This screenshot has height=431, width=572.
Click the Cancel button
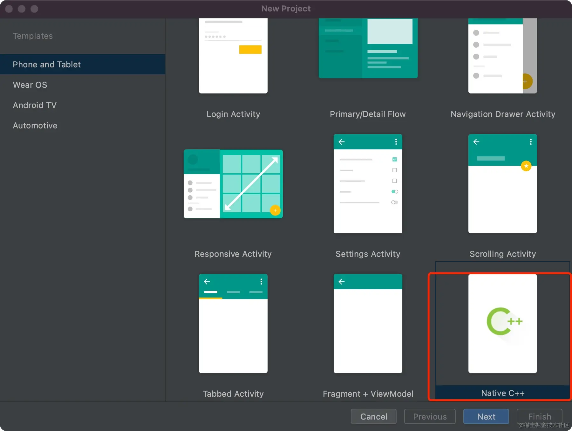[374, 416]
